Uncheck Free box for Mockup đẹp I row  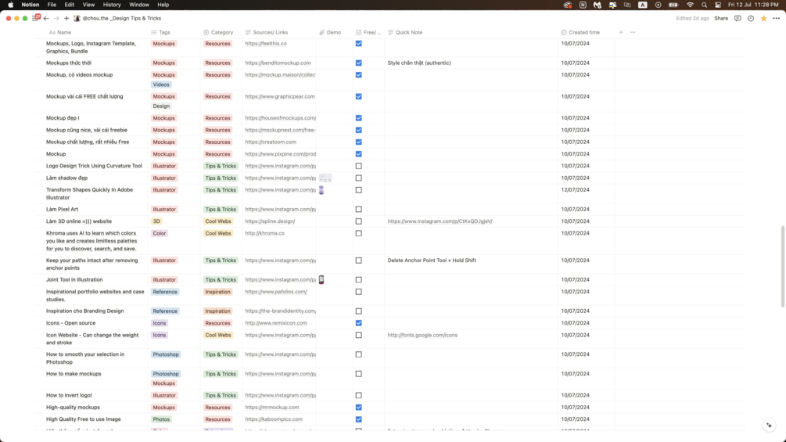click(x=358, y=118)
